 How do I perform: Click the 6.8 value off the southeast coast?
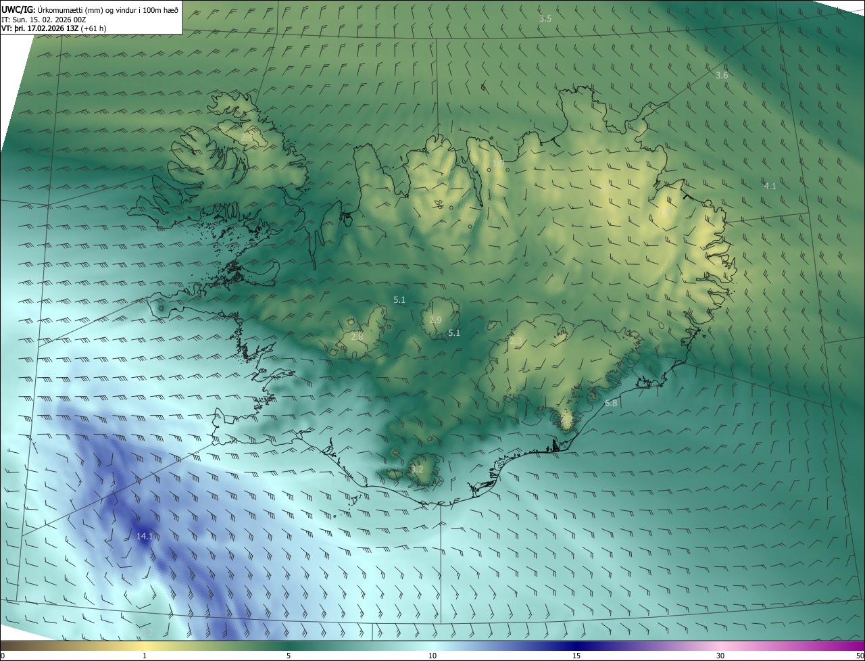611,403
